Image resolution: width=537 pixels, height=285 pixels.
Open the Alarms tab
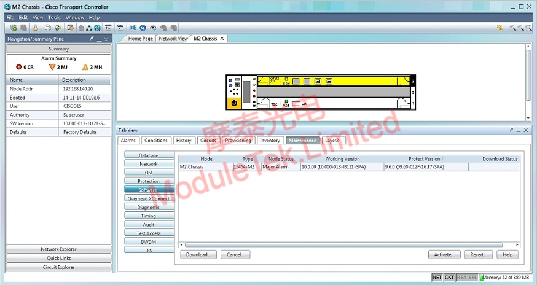[x=128, y=141]
